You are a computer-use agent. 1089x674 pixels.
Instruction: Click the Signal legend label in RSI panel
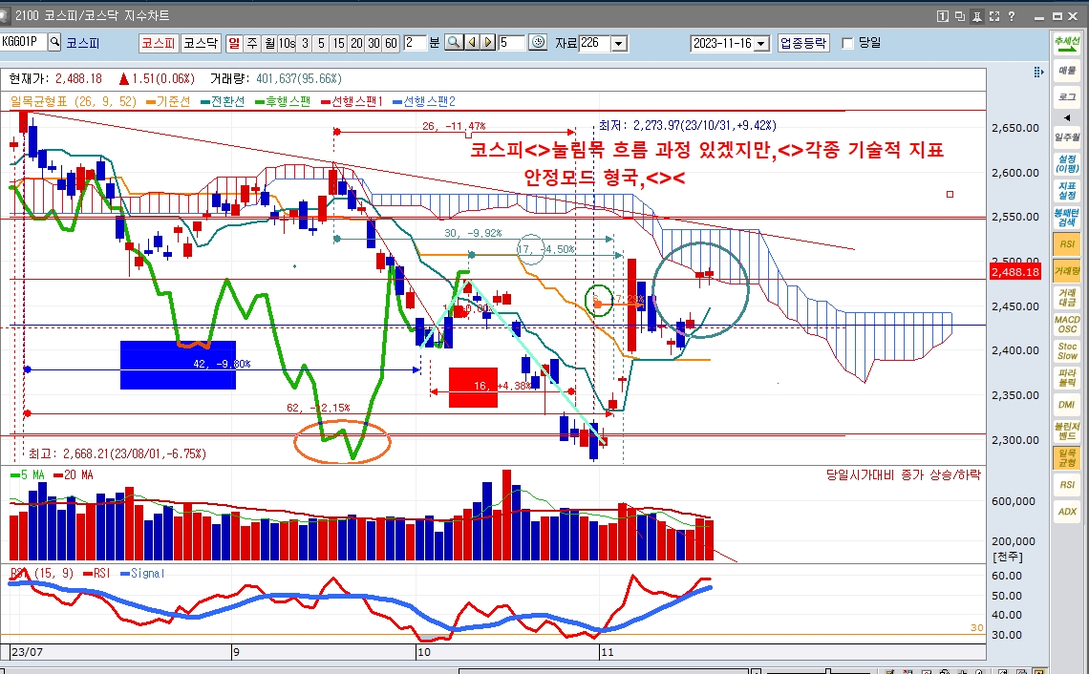pyautogui.click(x=148, y=574)
